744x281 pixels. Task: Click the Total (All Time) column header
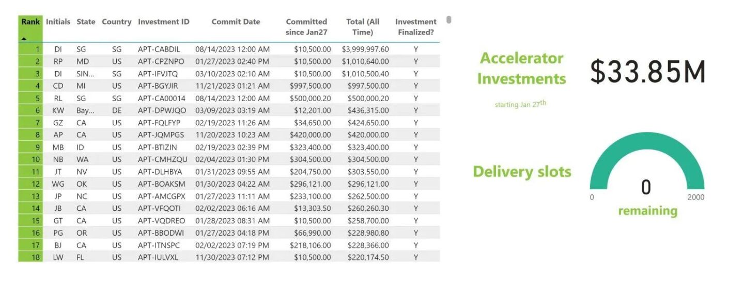(x=363, y=27)
